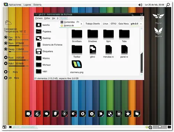Open window menu arrow in title bar

36,15
